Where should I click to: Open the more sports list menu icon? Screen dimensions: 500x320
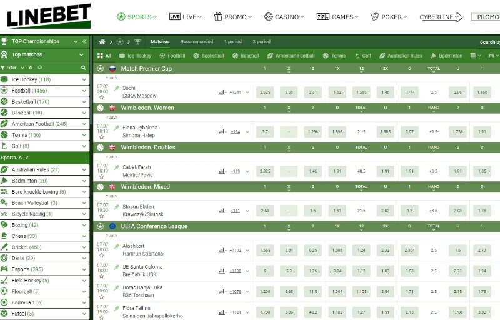click(x=476, y=56)
